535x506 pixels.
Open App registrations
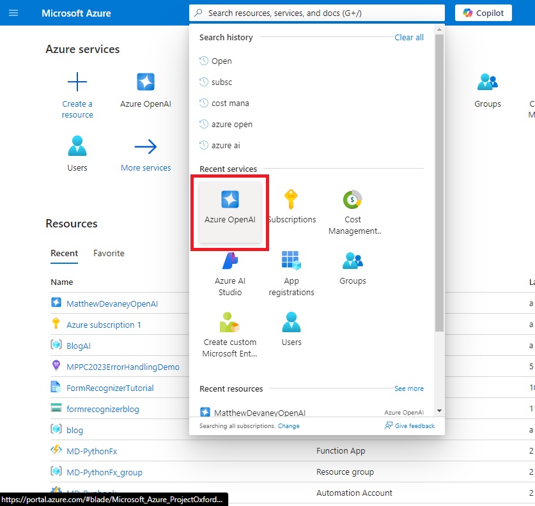pyautogui.click(x=291, y=272)
